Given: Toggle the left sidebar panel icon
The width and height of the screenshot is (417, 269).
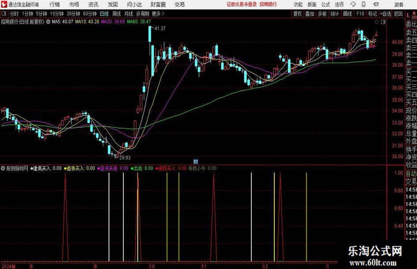Looking at the screenshot, I should tap(4, 14).
